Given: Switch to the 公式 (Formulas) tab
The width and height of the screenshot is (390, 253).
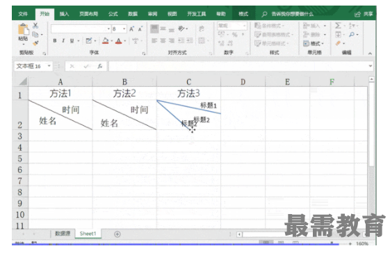Looking at the screenshot, I should click(113, 14).
